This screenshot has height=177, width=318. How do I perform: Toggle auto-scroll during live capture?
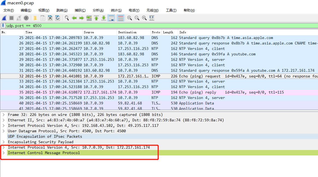111,18
